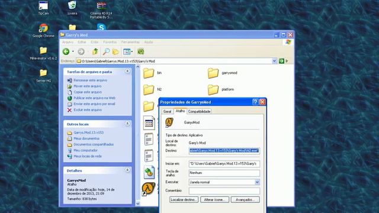Open the Exibir menu
This screenshot has height=213, width=379.
point(95,42)
